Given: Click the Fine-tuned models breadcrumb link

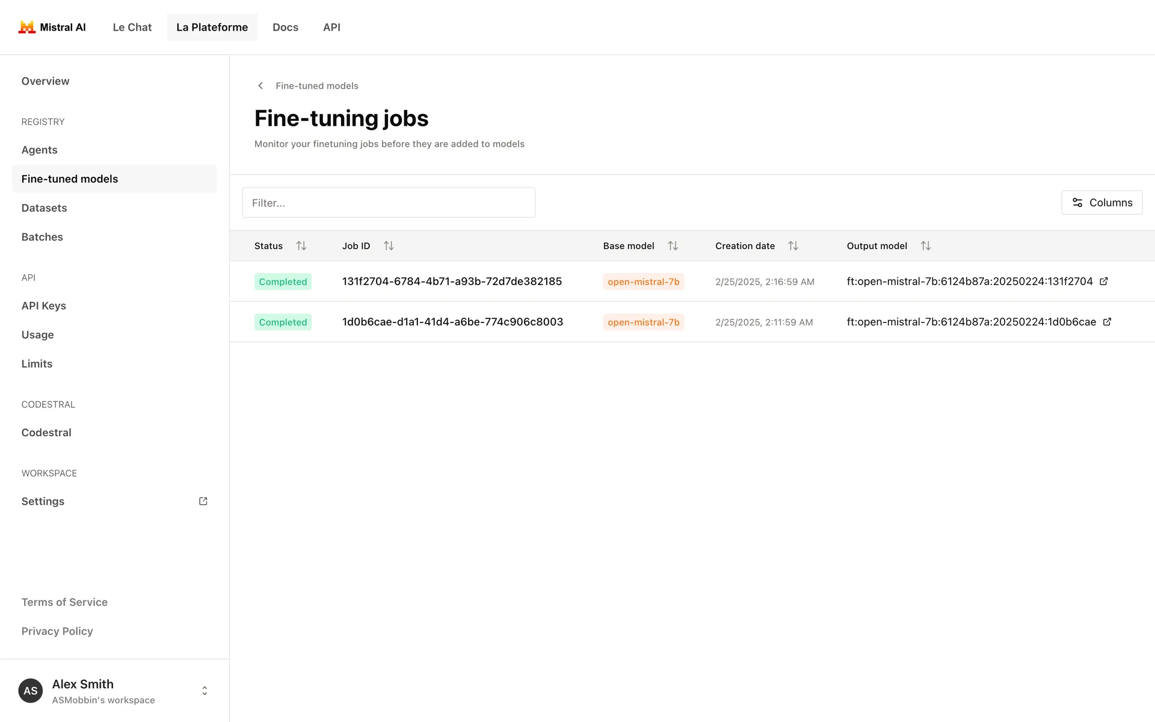Looking at the screenshot, I should point(317,85).
